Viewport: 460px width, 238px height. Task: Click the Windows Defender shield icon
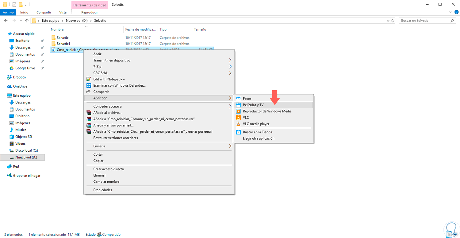89,85
